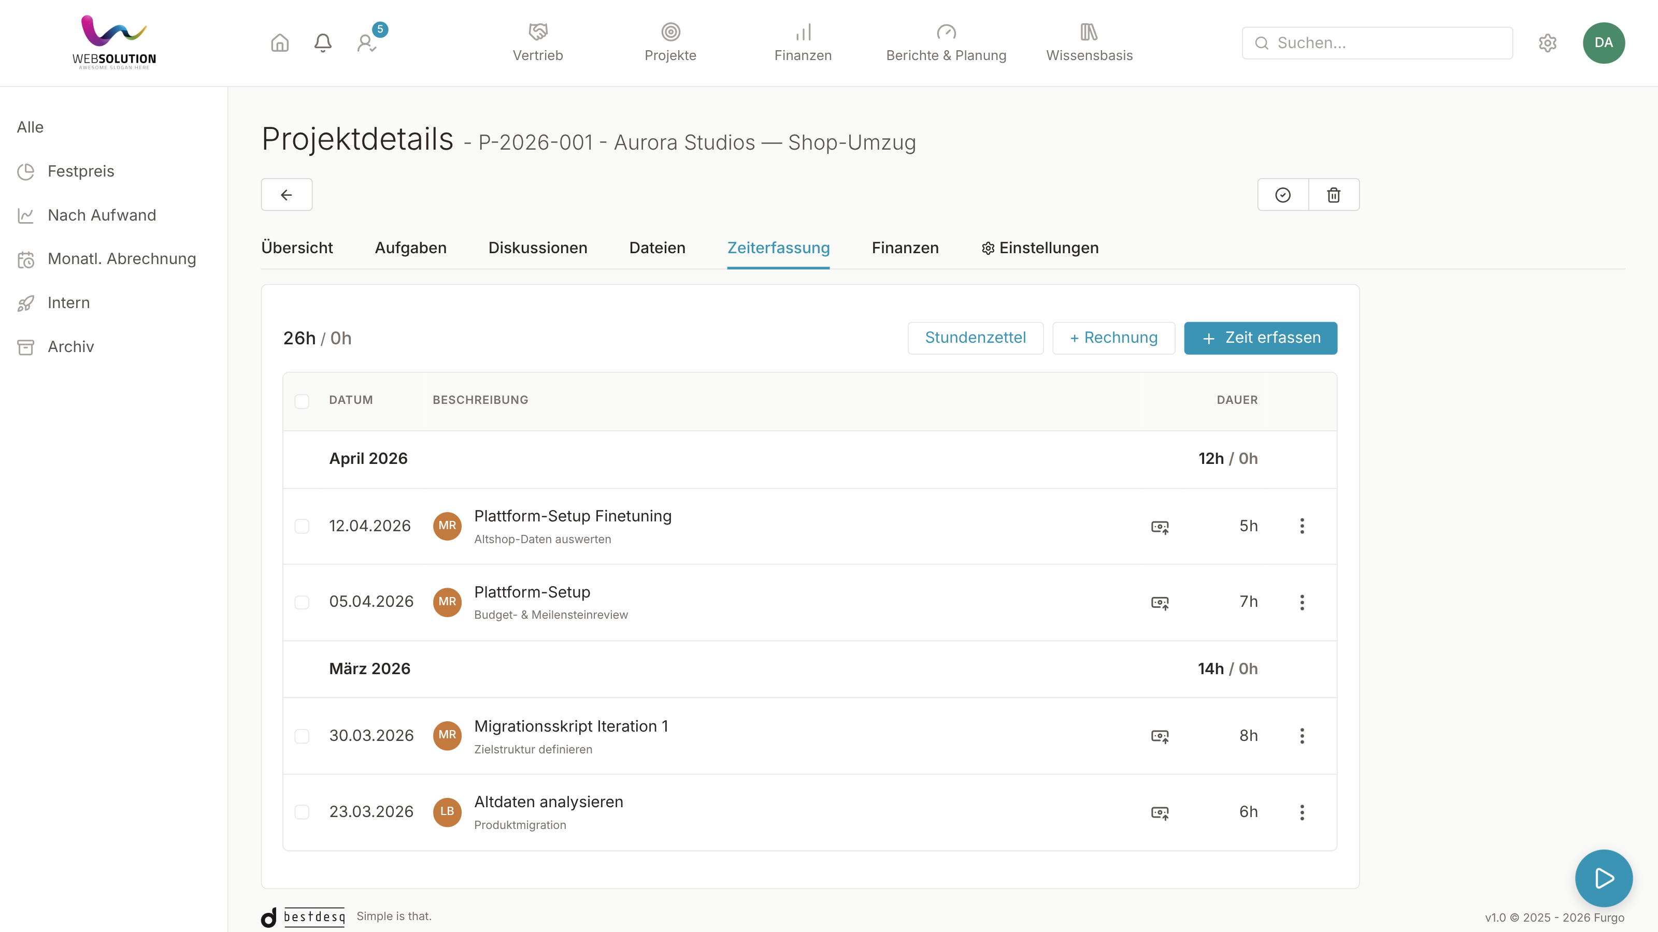Click the bestdesq footer logo
Viewport: 1658px width, 932px height.
point(303,916)
